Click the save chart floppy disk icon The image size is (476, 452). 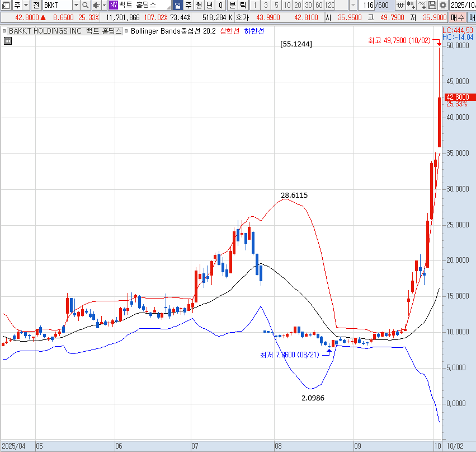point(432,5)
